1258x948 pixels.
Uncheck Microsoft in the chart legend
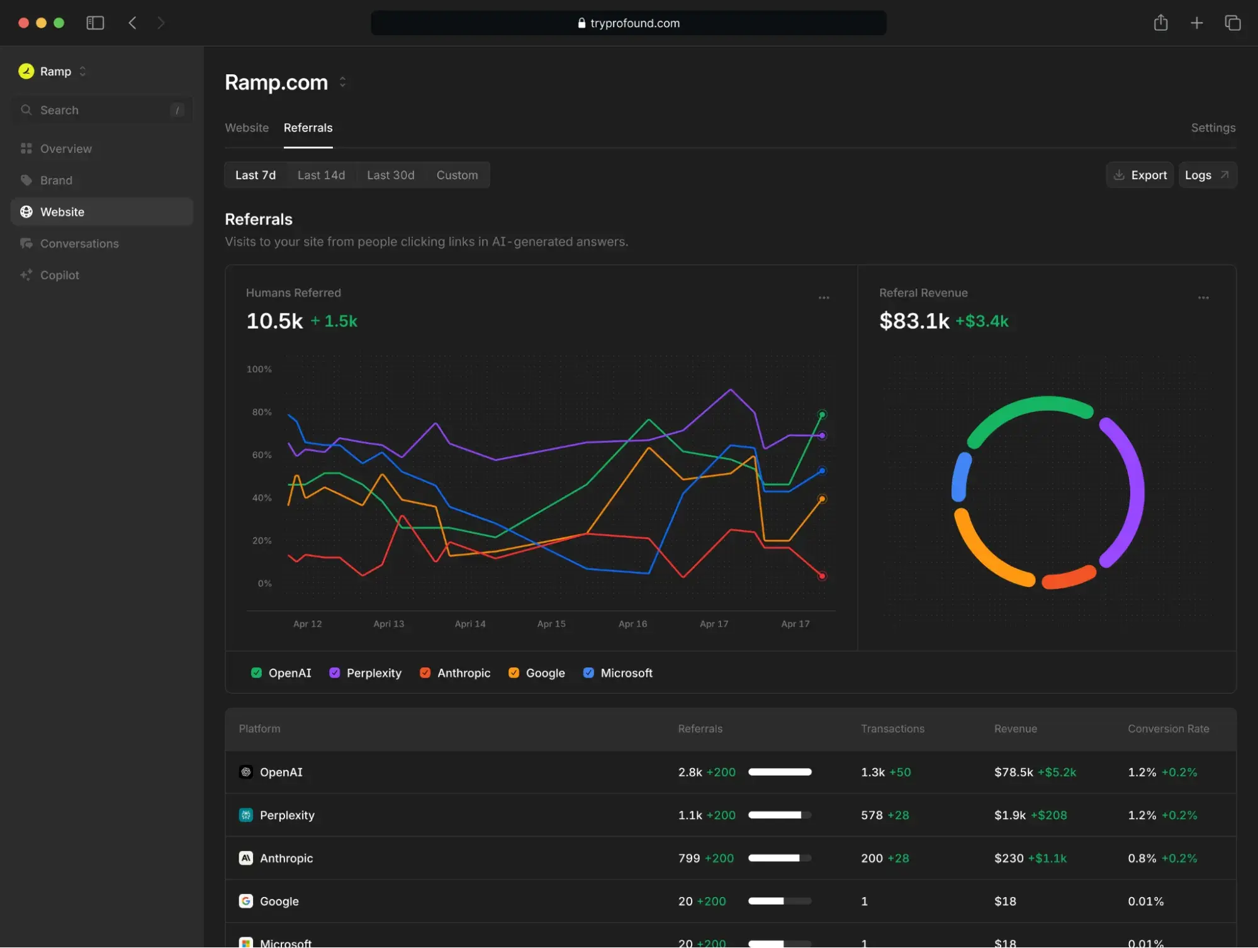click(588, 672)
